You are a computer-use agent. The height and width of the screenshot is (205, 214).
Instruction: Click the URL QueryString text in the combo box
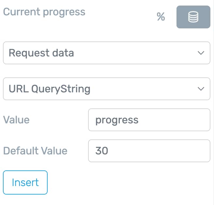[50, 89]
